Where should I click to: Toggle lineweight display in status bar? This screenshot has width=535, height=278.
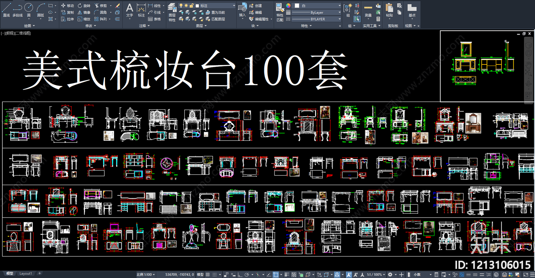[287, 275]
